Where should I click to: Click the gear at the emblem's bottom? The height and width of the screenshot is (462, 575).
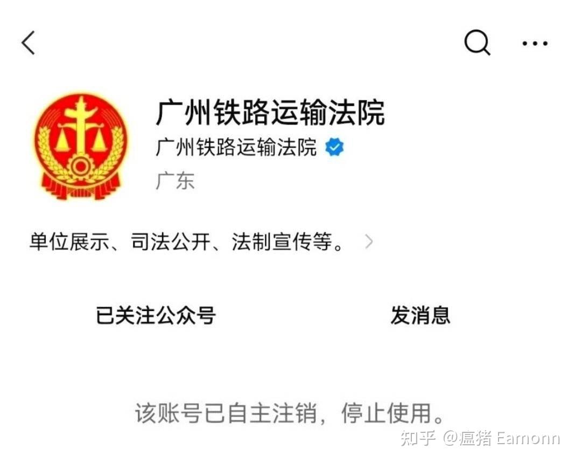click(81, 167)
